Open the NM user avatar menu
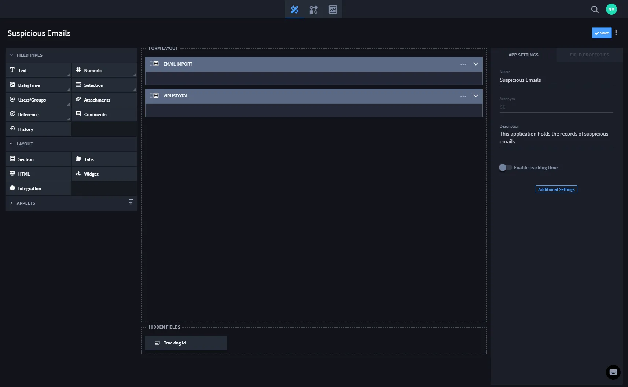 coord(611,9)
